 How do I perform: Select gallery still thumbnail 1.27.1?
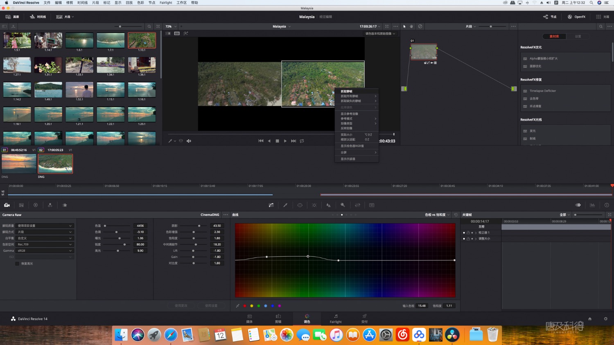click(x=17, y=65)
